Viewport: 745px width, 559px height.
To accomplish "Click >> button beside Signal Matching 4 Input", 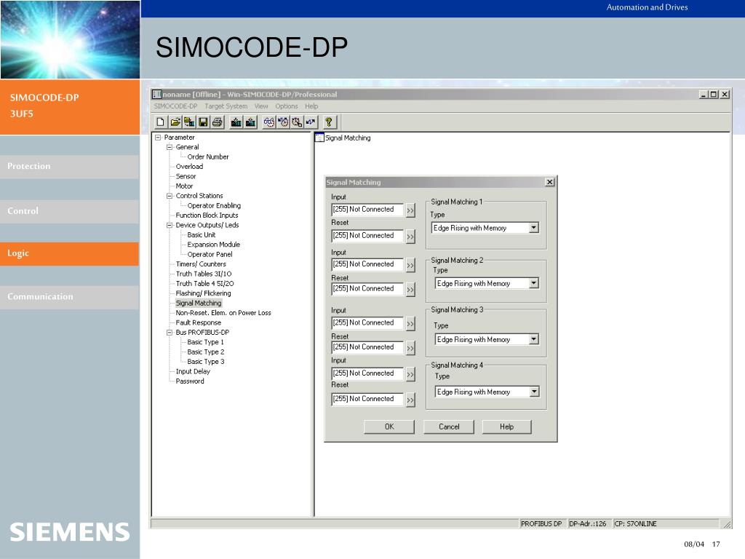I will click(x=410, y=374).
